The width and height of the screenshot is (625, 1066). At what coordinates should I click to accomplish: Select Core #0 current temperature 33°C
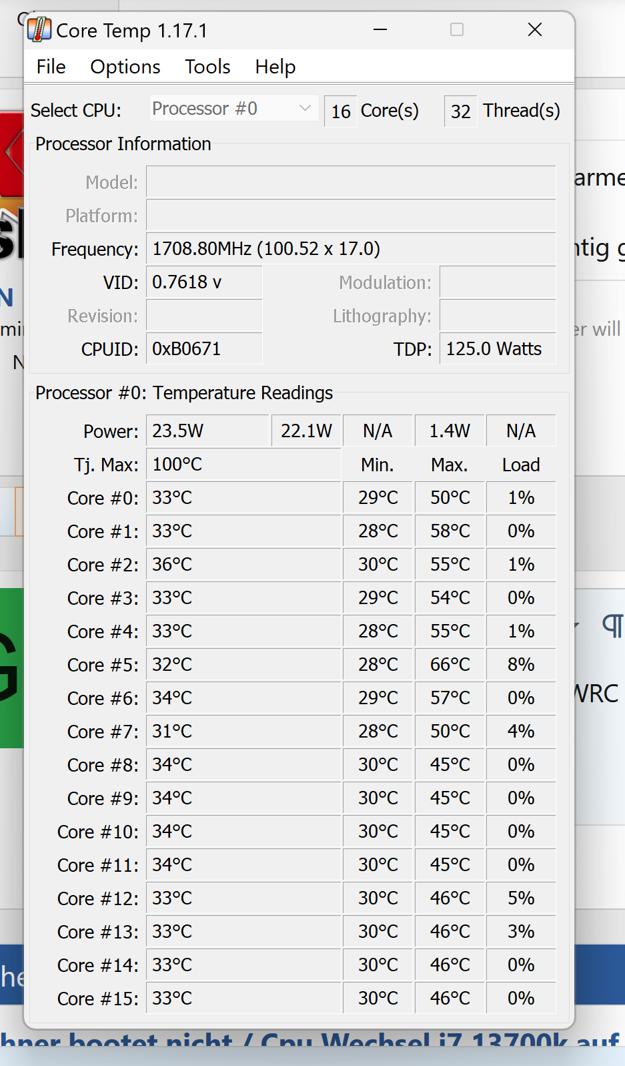point(243,498)
